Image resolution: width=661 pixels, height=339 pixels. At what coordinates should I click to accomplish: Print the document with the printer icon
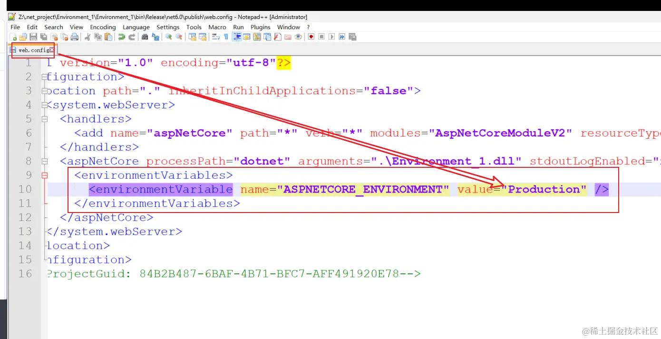(74, 37)
